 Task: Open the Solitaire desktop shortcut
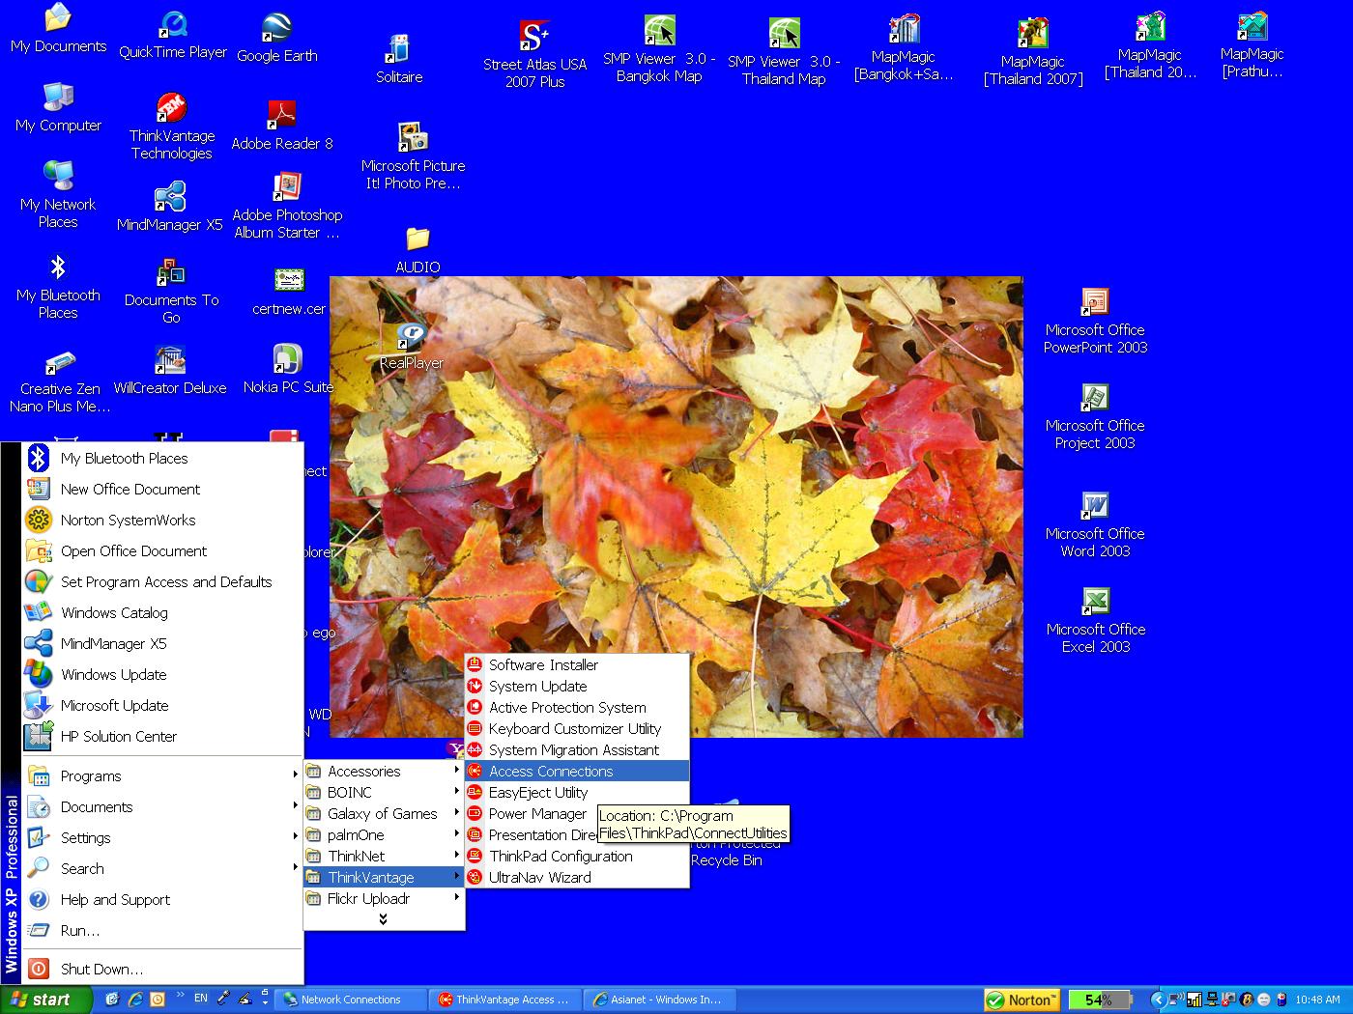coord(399,59)
